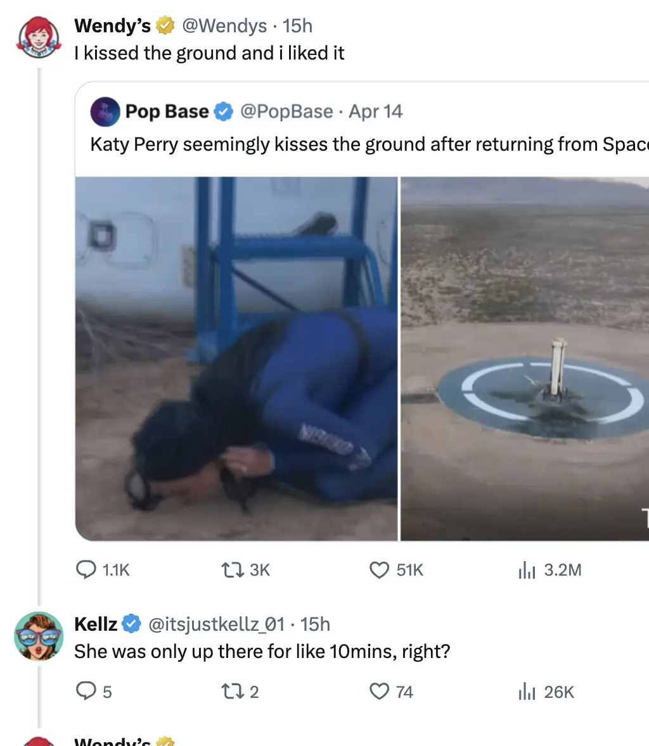Open the Apr 14 quoted tweet timestamp
This screenshot has width=649, height=746.
[x=376, y=111]
